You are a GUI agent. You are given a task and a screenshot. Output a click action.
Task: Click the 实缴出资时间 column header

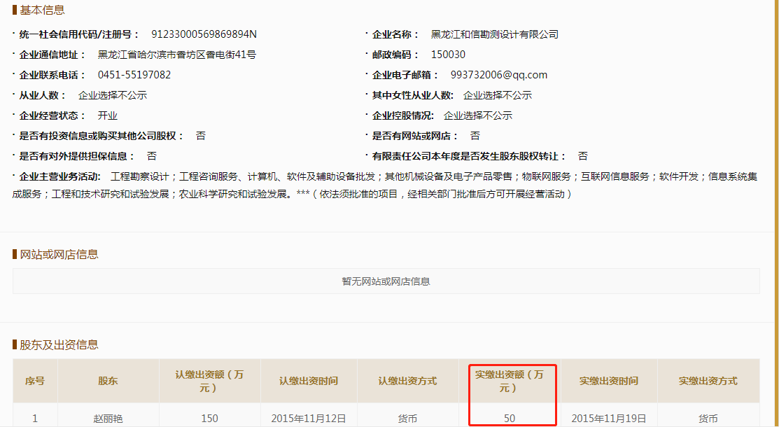608,381
